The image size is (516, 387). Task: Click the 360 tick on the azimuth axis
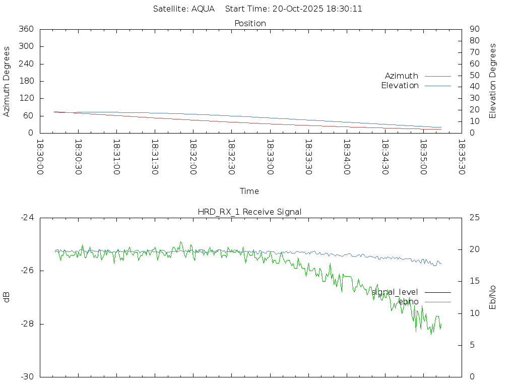(26, 29)
